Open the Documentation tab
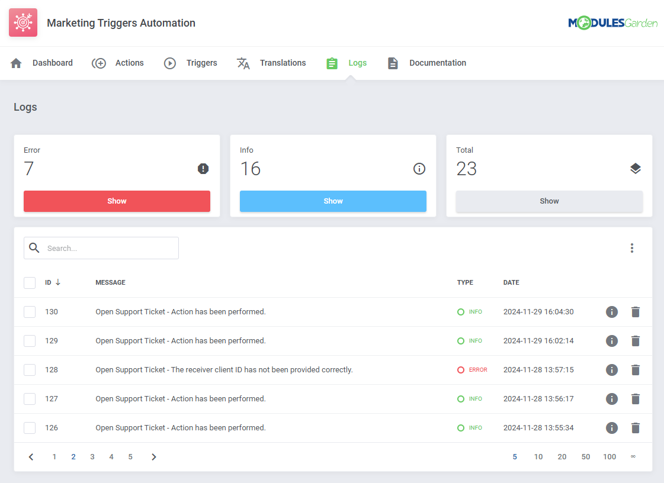The height and width of the screenshot is (483, 664). pyautogui.click(x=427, y=63)
